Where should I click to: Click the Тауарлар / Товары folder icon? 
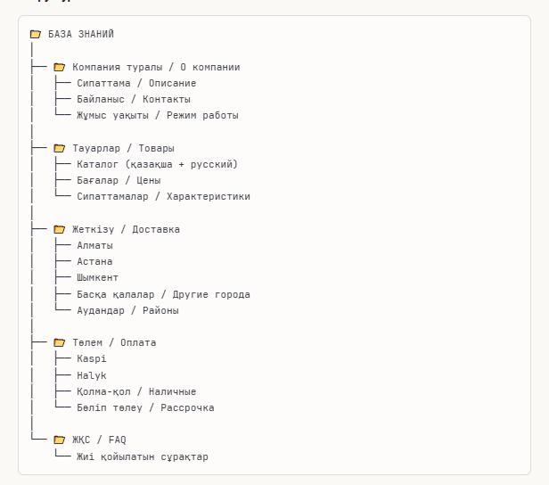click(x=60, y=148)
